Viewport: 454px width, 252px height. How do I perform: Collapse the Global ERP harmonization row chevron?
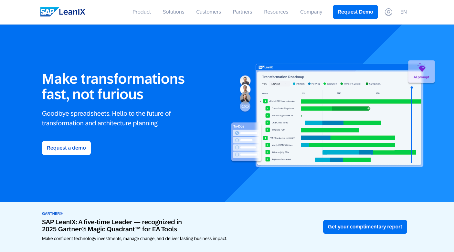[x=260, y=101]
